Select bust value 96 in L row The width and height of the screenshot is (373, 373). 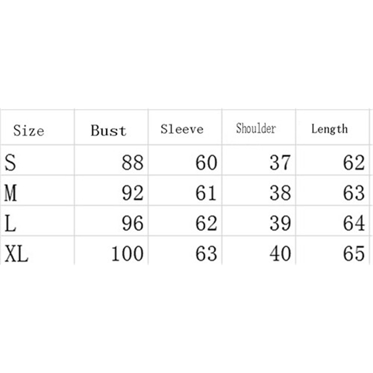pyautogui.click(x=132, y=223)
